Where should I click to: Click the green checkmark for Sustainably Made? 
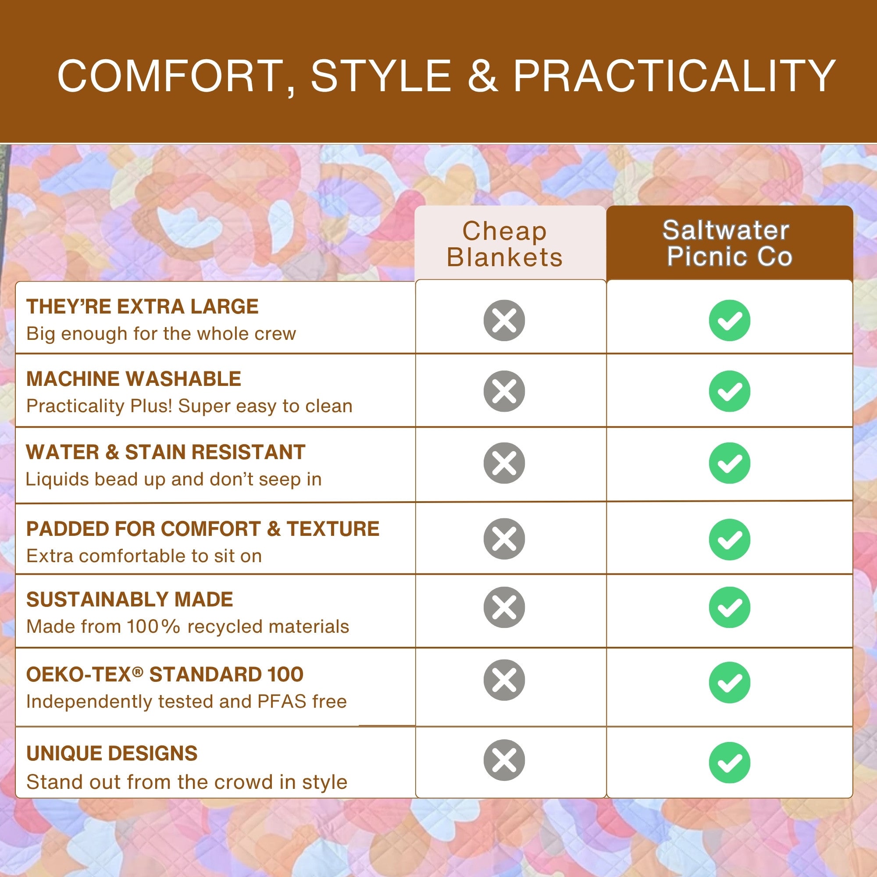(729, 607)
